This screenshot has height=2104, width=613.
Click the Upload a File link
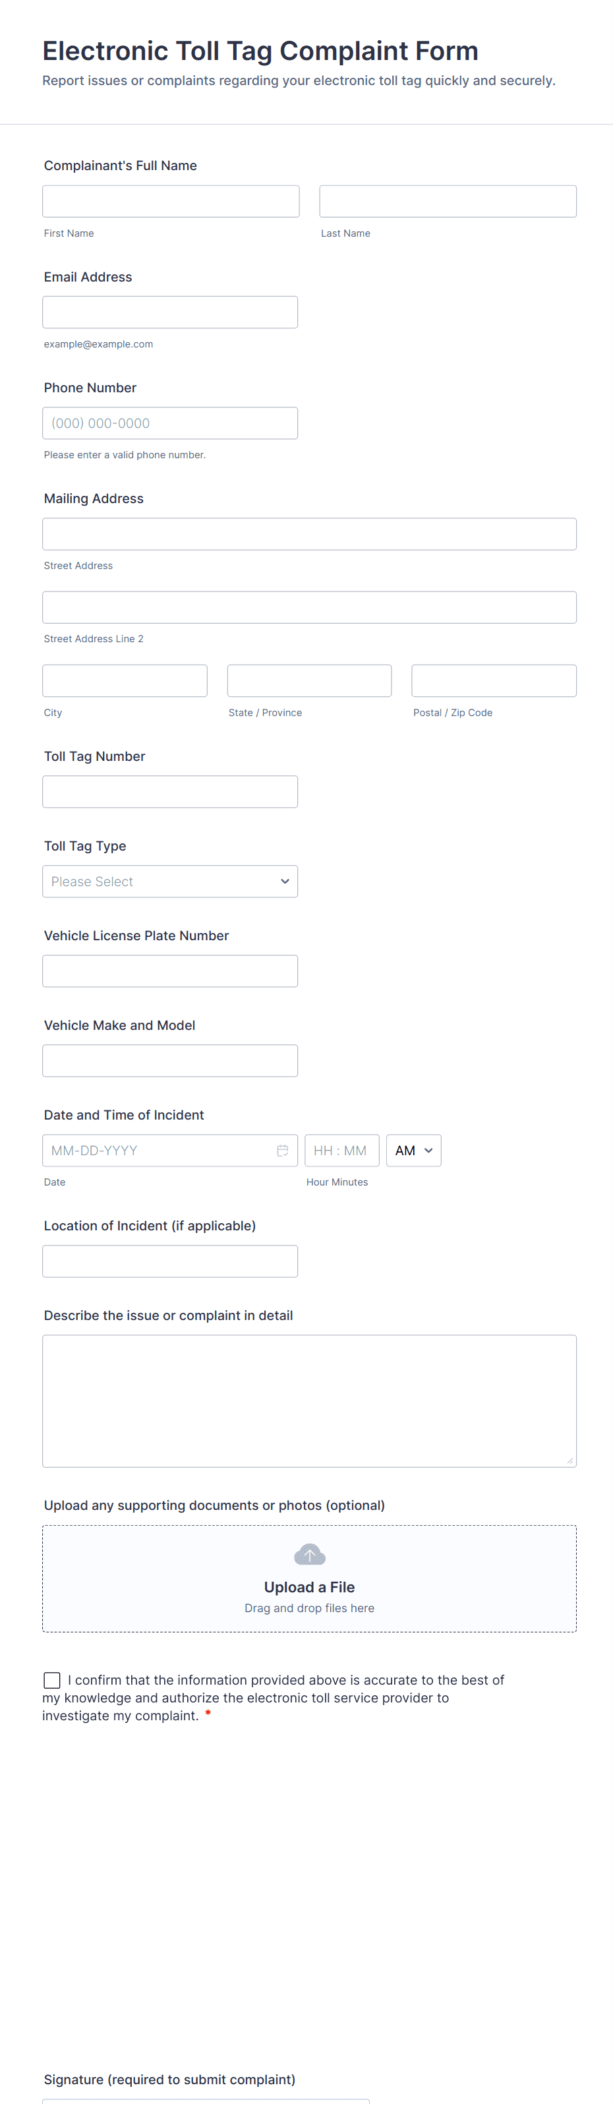point(309,1587)
